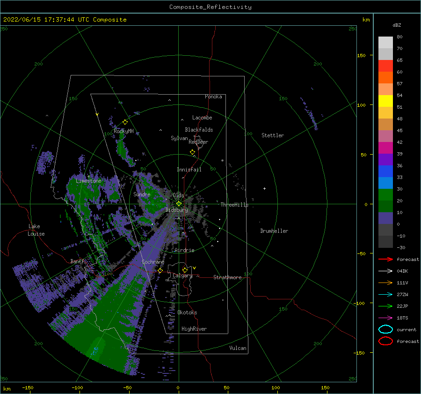Select the Calgary label
421x394 pixels.
point(182,275)
